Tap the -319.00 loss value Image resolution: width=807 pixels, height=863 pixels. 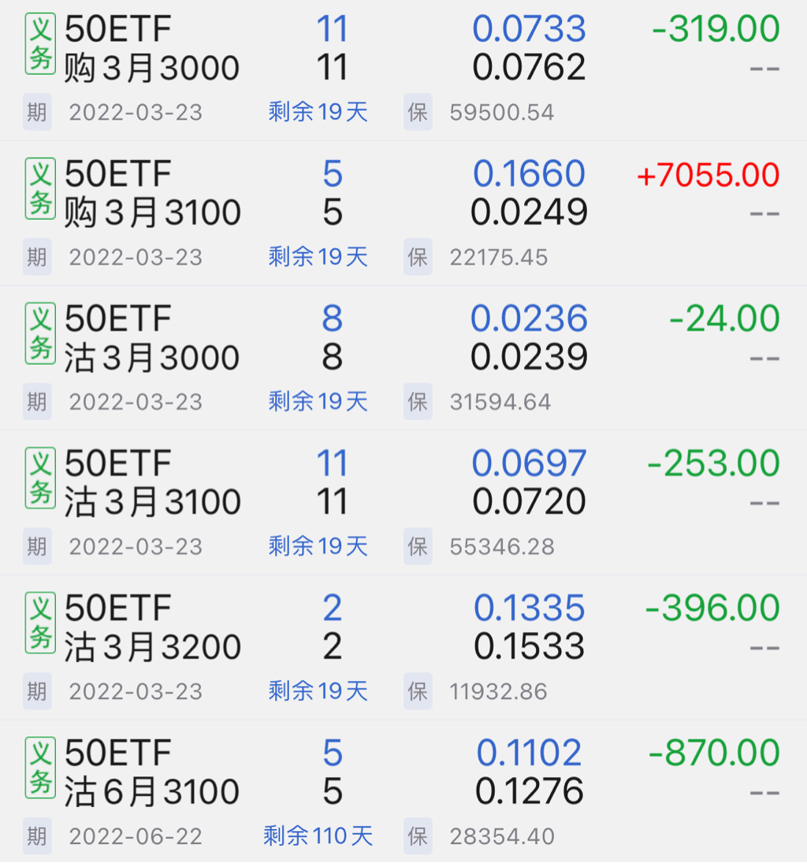click(716, 30)
